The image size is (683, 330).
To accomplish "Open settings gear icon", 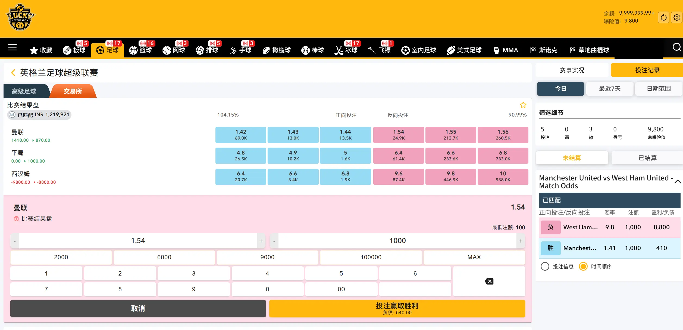I will tap(677, 18).
